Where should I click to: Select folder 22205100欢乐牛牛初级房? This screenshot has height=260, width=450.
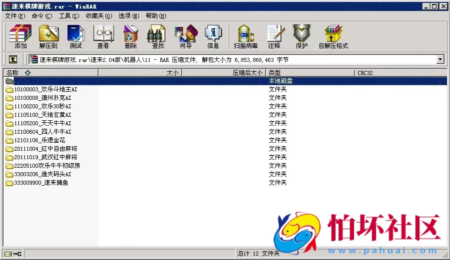[x=47, y=166]
